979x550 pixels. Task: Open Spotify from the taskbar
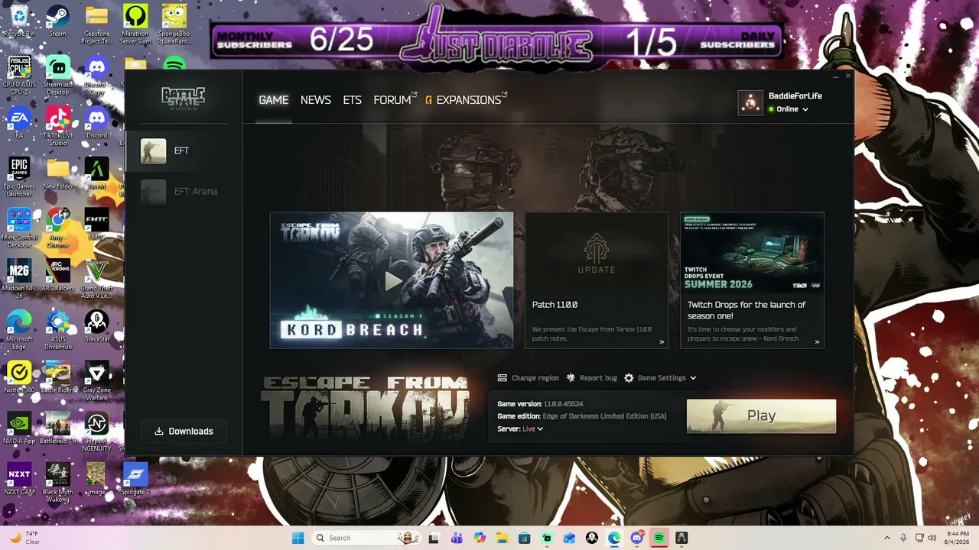coord(659,538)
